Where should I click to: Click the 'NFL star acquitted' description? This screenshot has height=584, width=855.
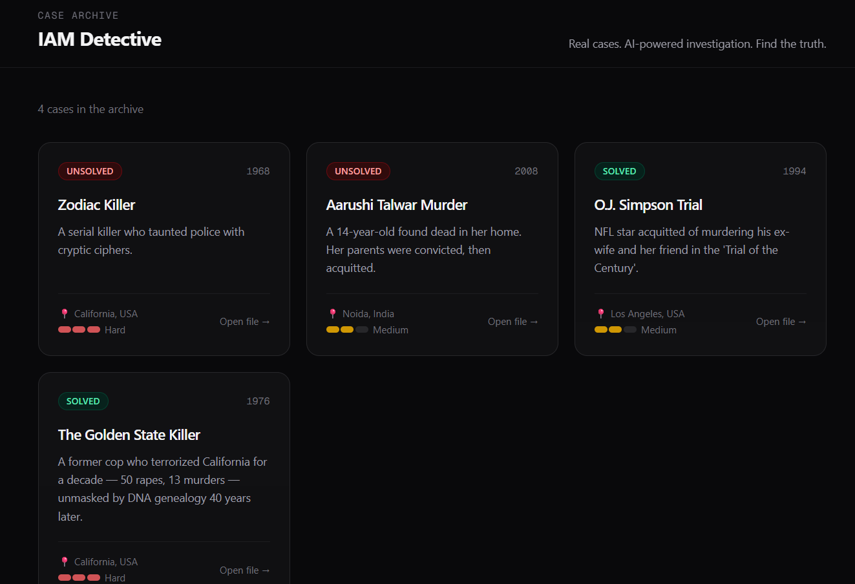pyautogui.click(x=691, y=250)
